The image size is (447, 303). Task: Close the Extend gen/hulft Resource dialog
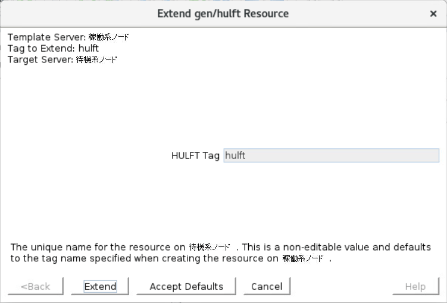[433, 14]
